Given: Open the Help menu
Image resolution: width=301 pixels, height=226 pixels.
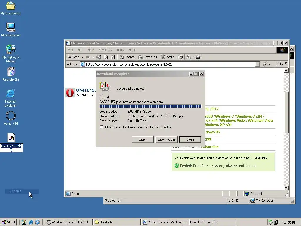Looking at the screenshot, I should coord(131,50).
